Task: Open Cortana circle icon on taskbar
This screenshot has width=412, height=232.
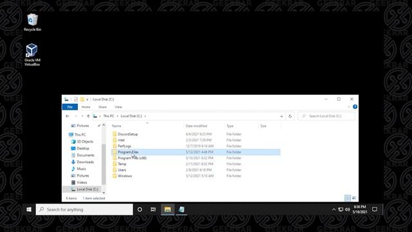Action: point(140,209)
